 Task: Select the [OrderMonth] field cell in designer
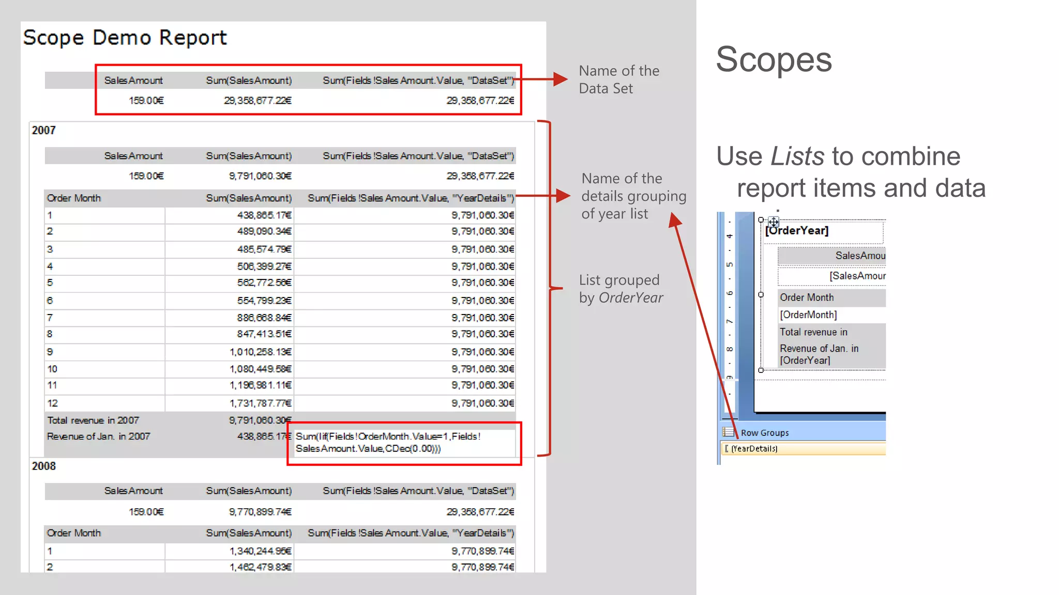point(832,315)
